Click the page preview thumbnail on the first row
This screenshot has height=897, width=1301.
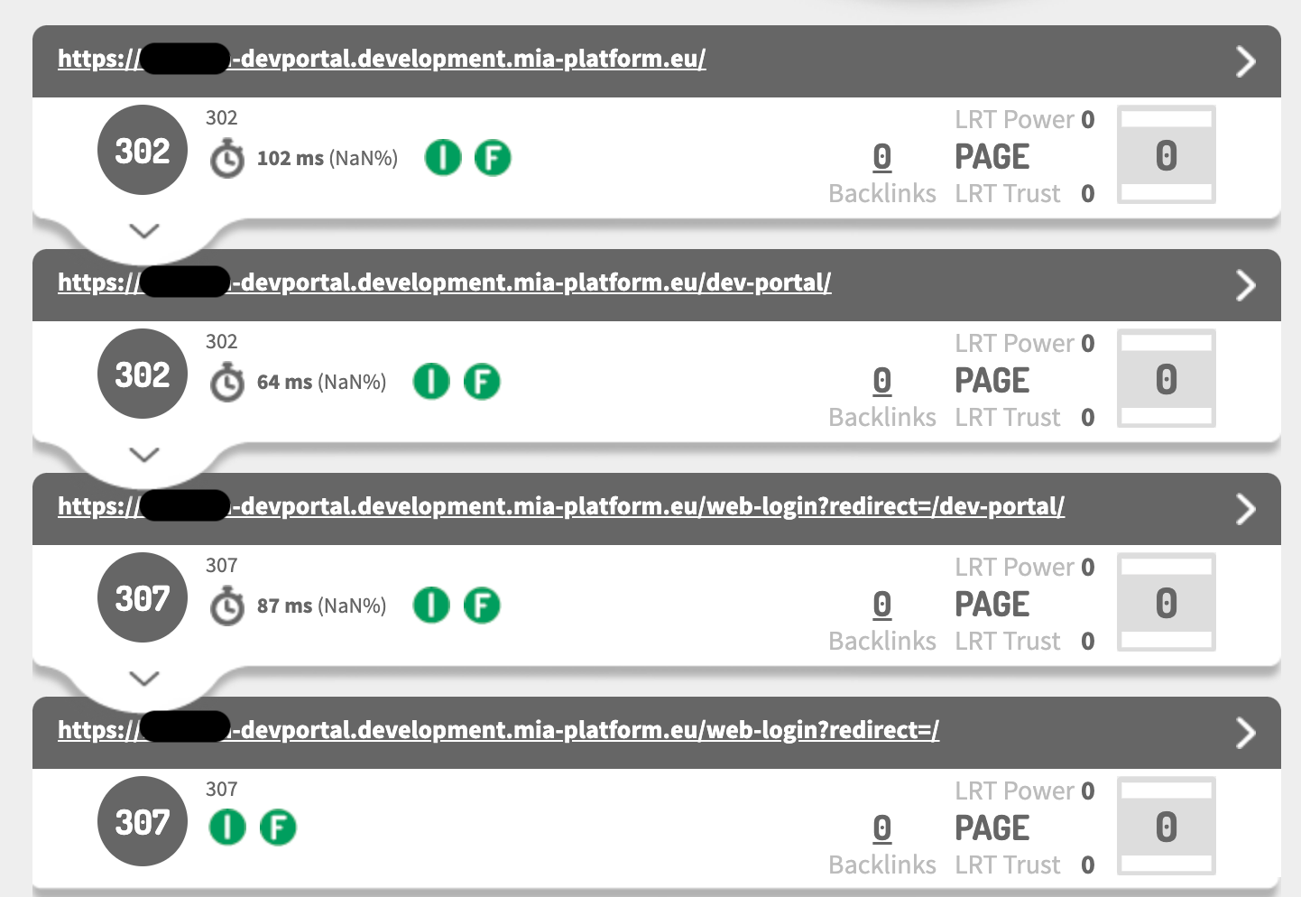[1166, 154]
